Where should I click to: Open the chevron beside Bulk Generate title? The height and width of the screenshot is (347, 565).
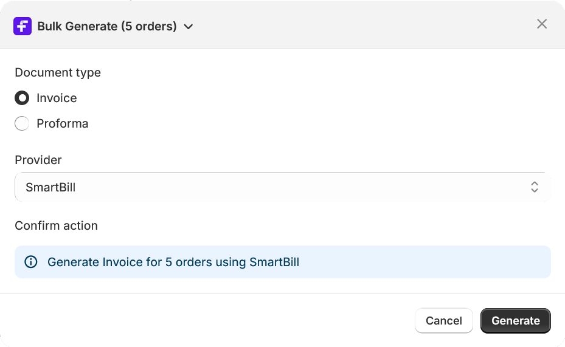(189, 27)
